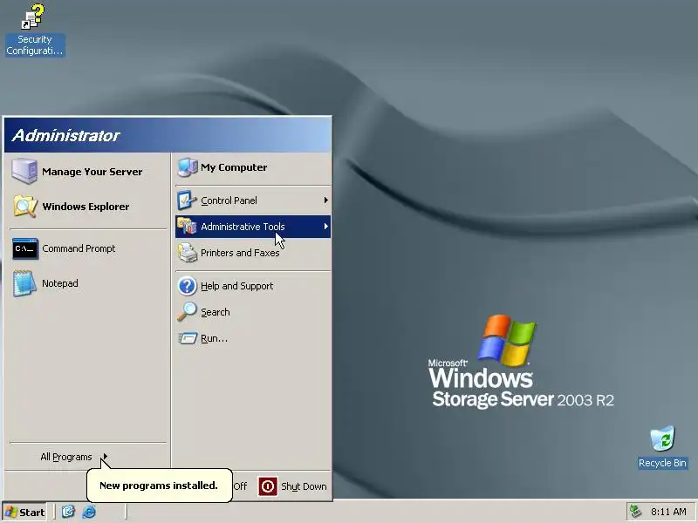Screen dimensions: 698x523
Task: Click the Run icon
Action: click(188, 338)
